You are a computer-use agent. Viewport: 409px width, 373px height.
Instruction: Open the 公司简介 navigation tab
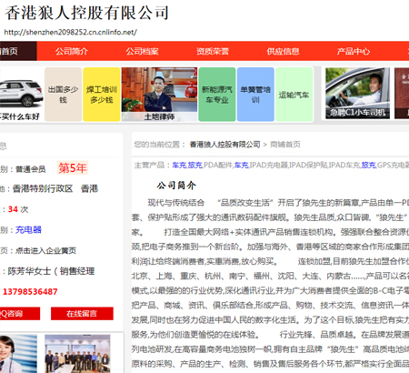pyautogui.click(x=72, y=51)
